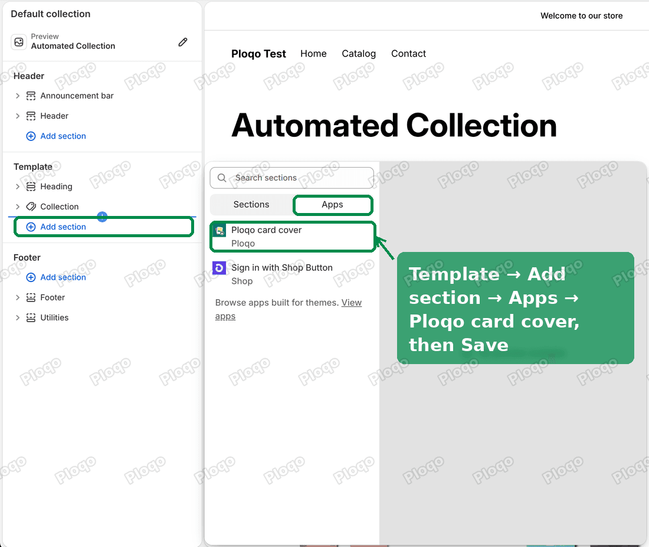Select Sign in with Shop Button
The width and height of the screenshot is (649, 547).
[x=293, y=274]
